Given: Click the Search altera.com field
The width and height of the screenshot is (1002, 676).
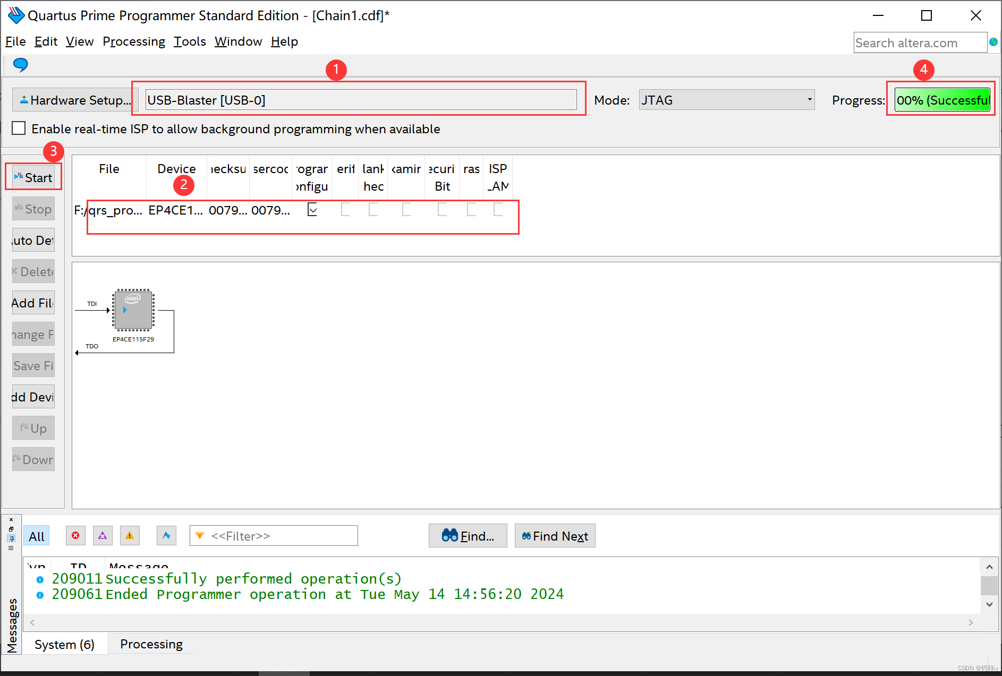Looking at the screenshot, I should (920, 42).
